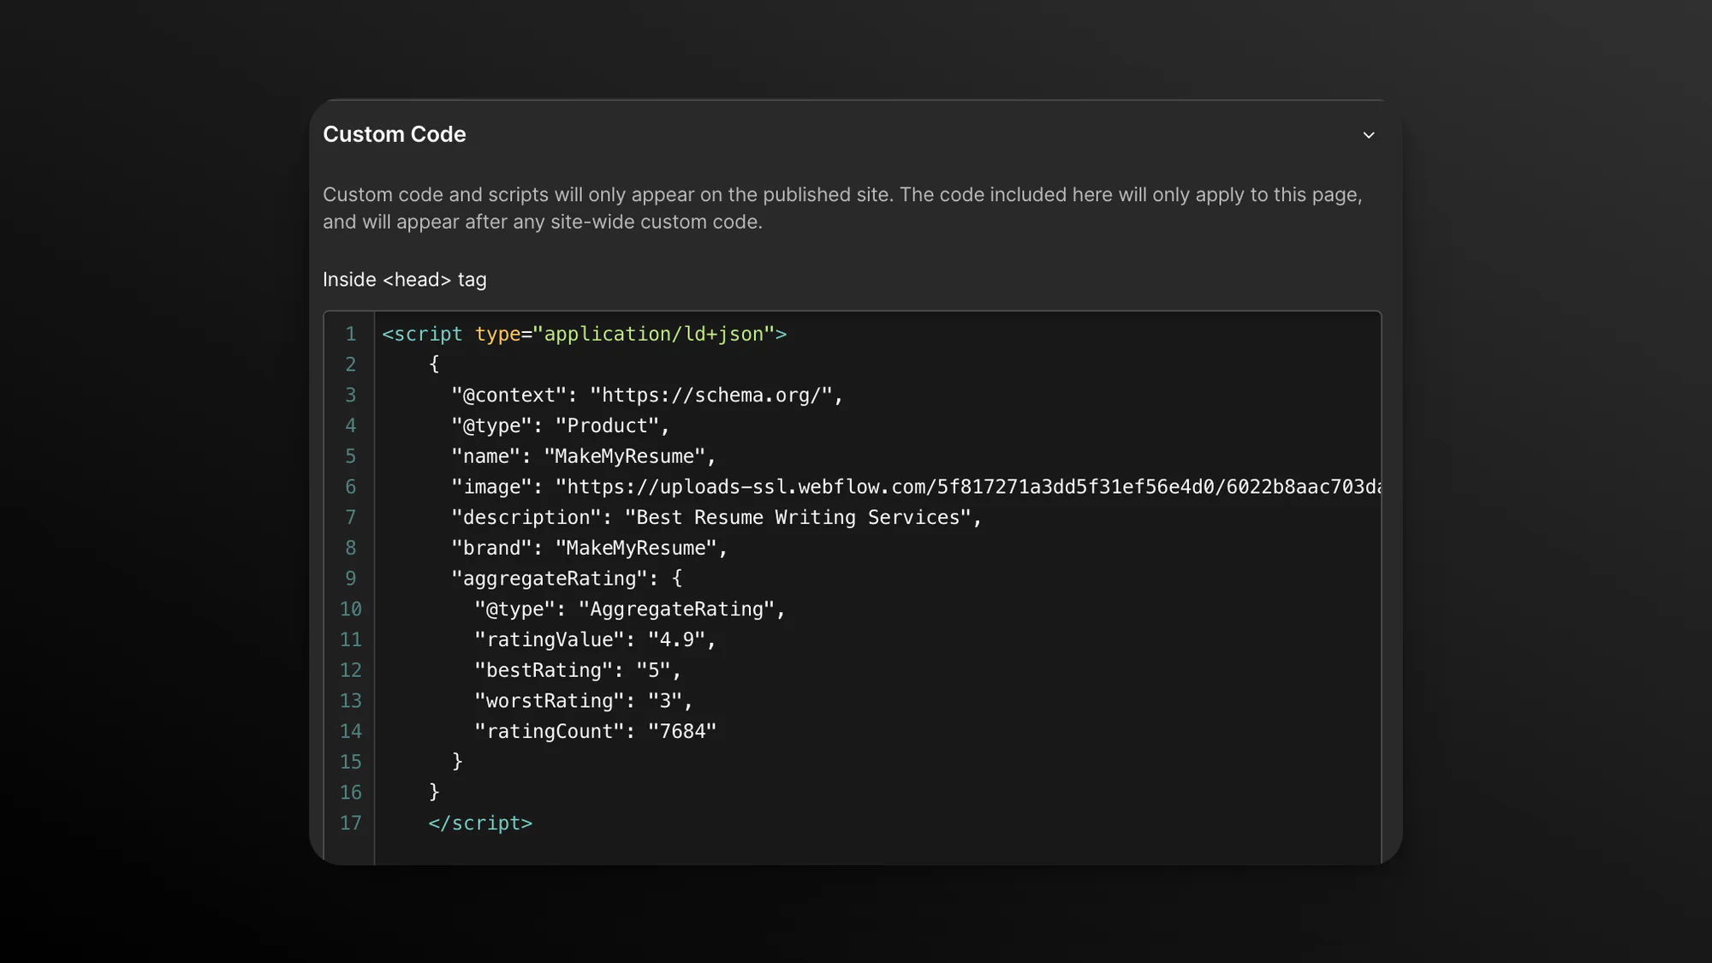
Task: Click the "@type": "AggregateRating" line
Action: [x=630, y=609]
